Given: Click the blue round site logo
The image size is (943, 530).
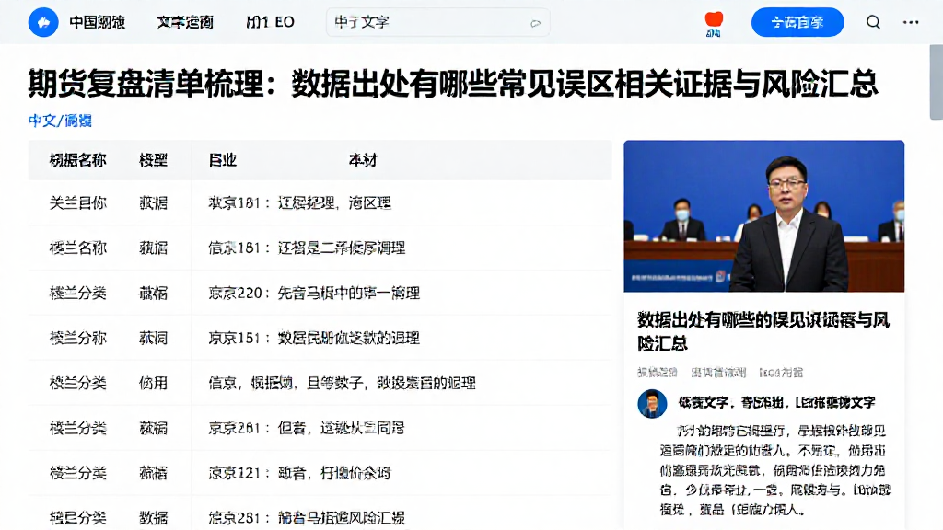Looking at the screenshot, I should pos(43,22).
